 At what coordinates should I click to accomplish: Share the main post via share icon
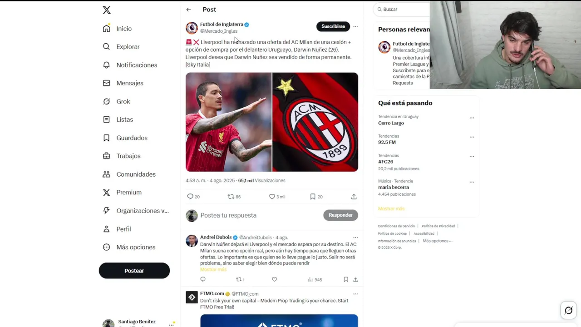[354, 197]
